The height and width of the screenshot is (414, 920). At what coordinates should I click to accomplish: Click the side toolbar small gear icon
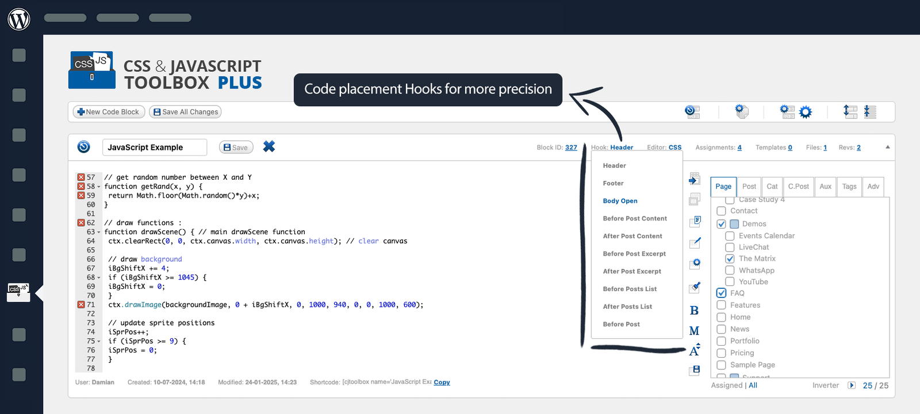pyautogui.click(x=695, y=264)
